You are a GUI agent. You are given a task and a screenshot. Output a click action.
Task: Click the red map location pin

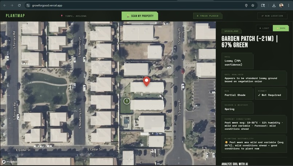click(x=146, y=82)
